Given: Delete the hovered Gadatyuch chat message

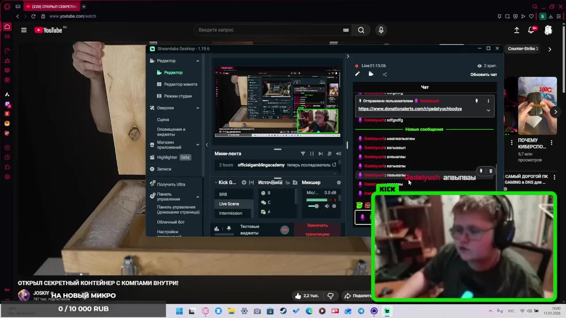Looking at the screenshot, I should [x=491, y=171].
